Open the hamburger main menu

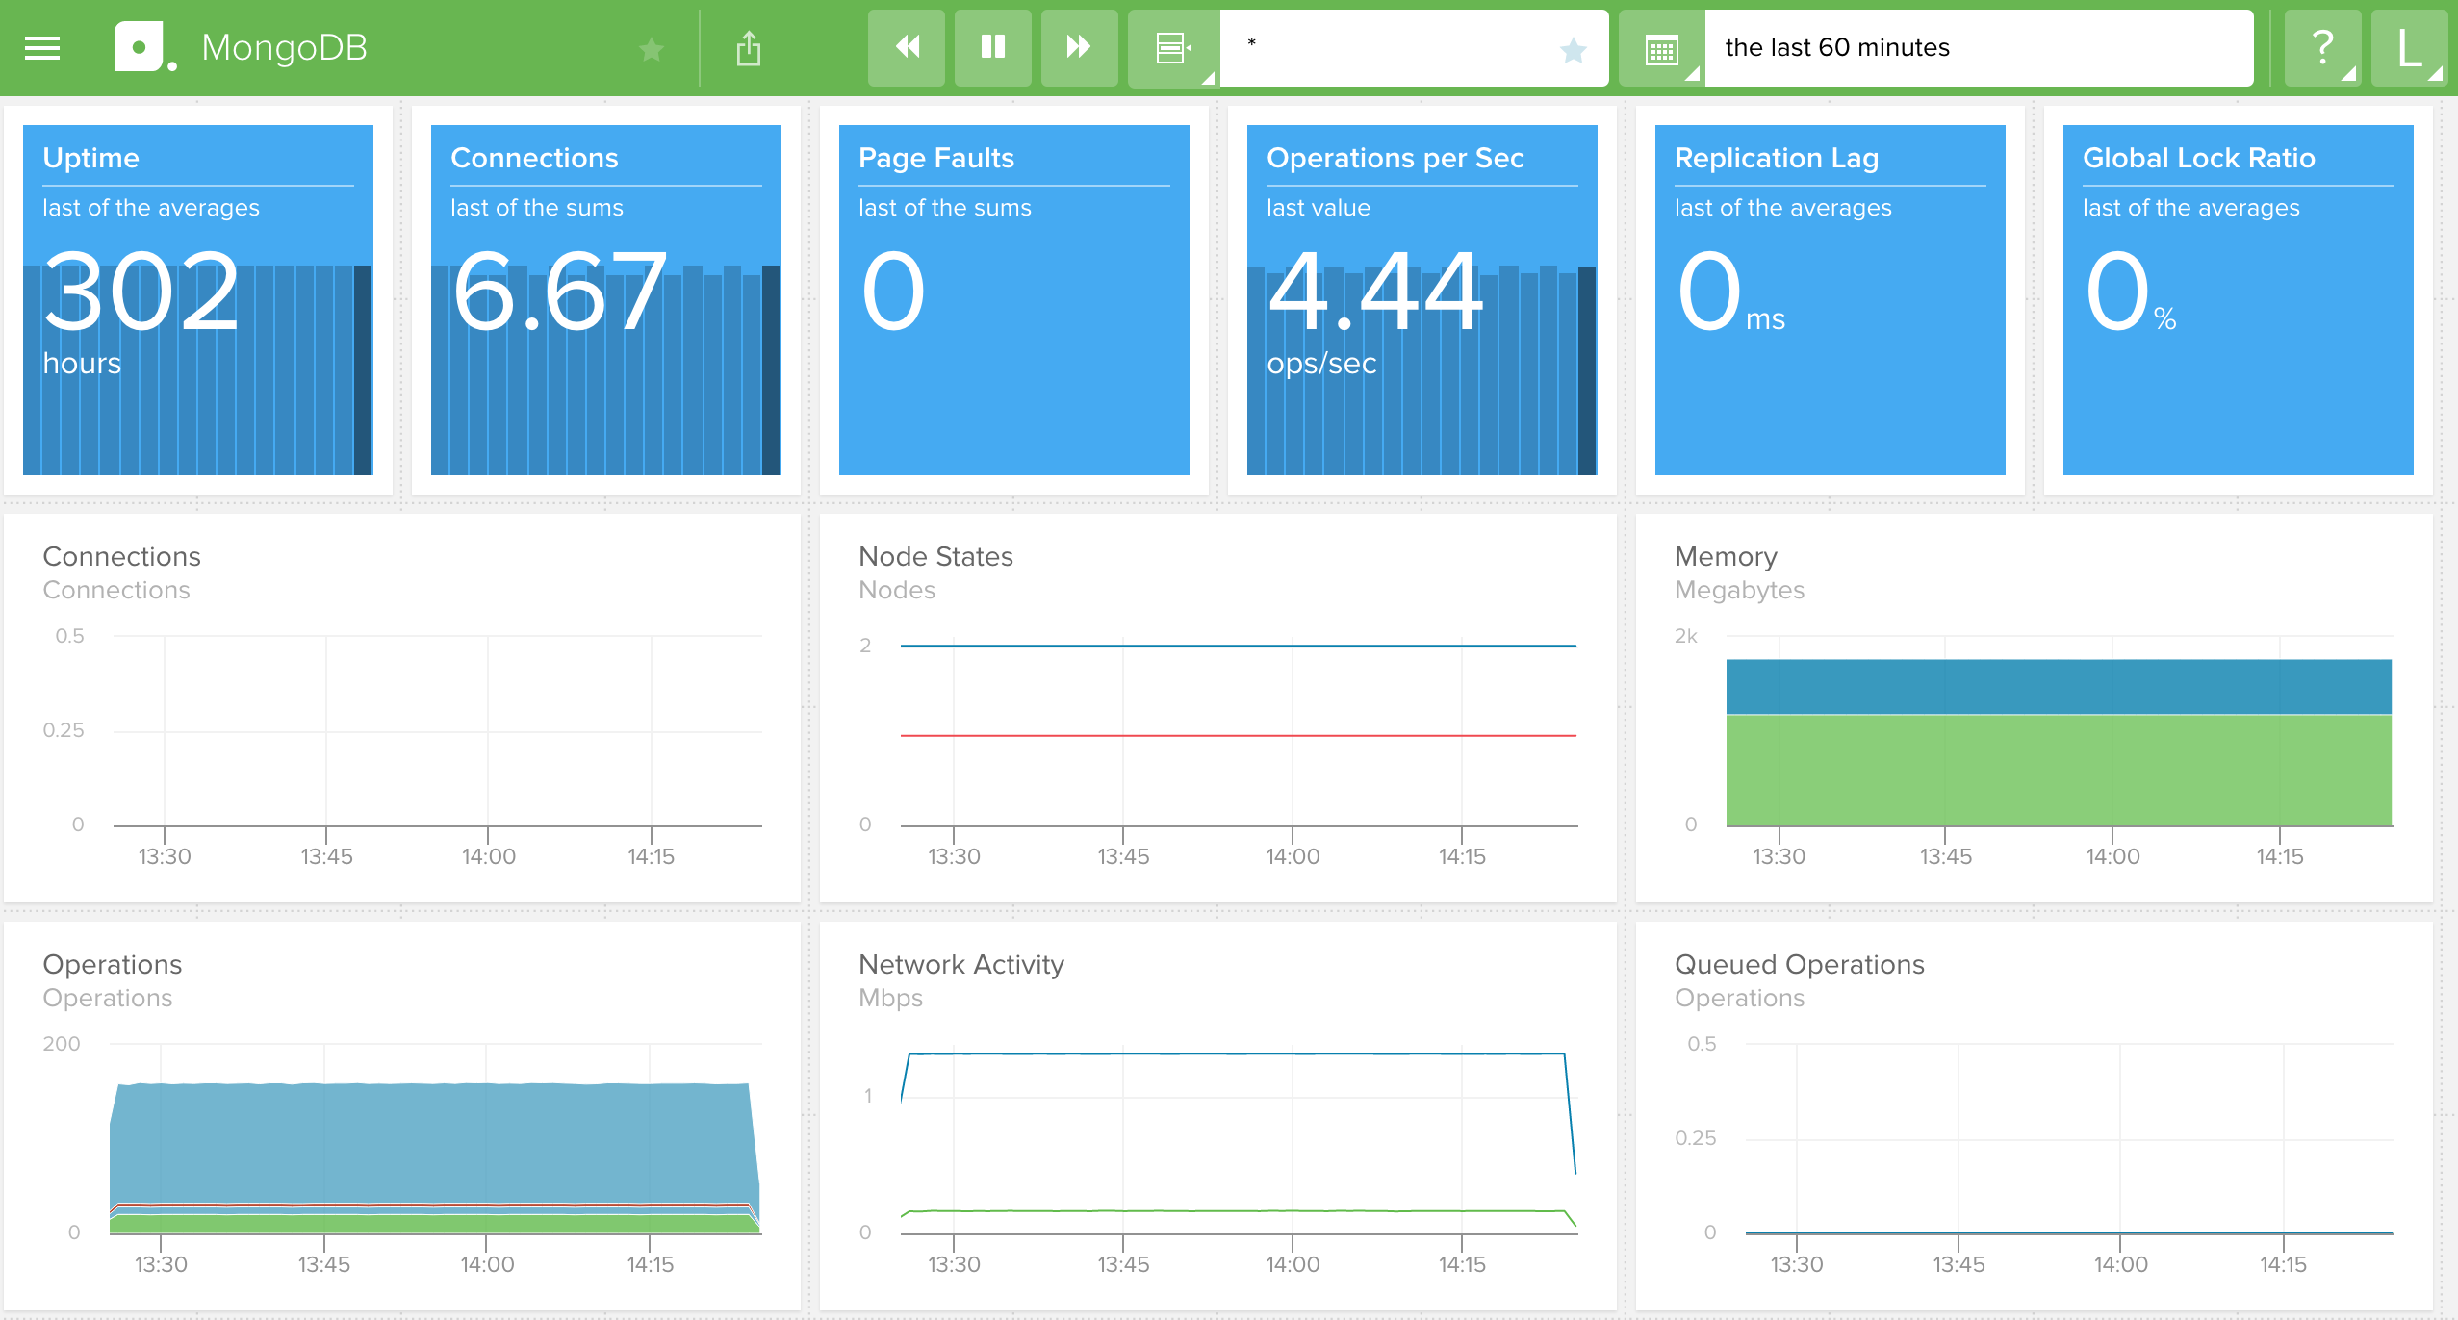pos(42,48)
